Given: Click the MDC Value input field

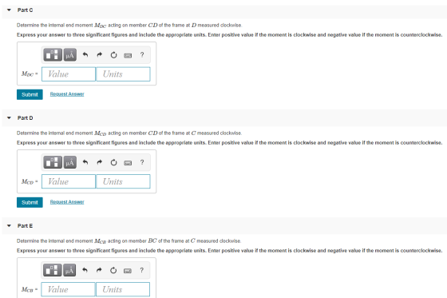Looking at the screenshot, I should click(69, 74).
